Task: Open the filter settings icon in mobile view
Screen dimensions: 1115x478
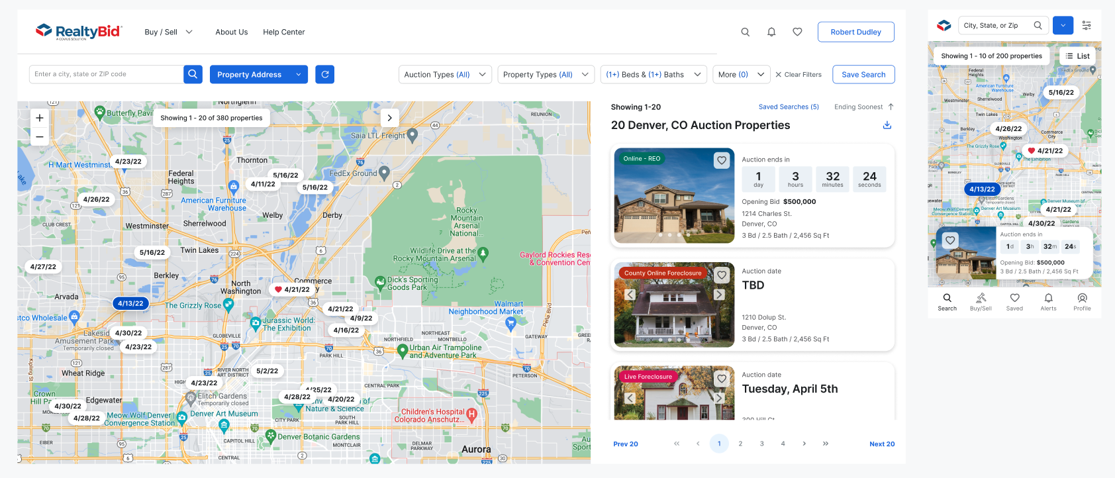Action: [x=1087, y=25]
